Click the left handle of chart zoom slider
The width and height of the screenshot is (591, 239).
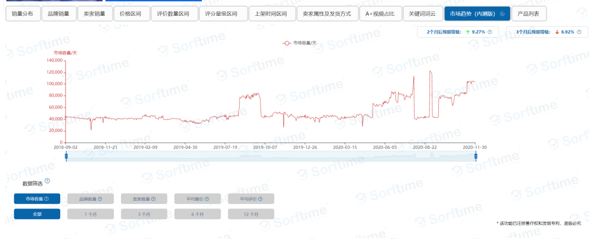pos(66,157)
